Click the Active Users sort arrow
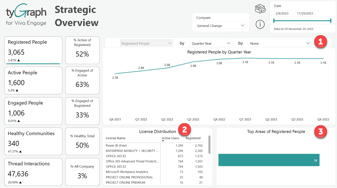The width and height of the screenshot is (337, 188). tap(163, 141)
